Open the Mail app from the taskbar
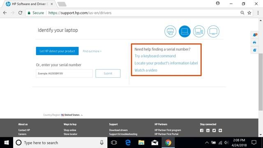263x148 pixels. click(155, 143)
